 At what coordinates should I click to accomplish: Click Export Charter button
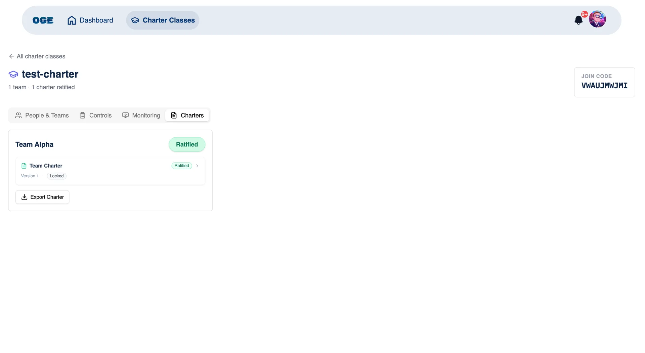coord(42,197)
